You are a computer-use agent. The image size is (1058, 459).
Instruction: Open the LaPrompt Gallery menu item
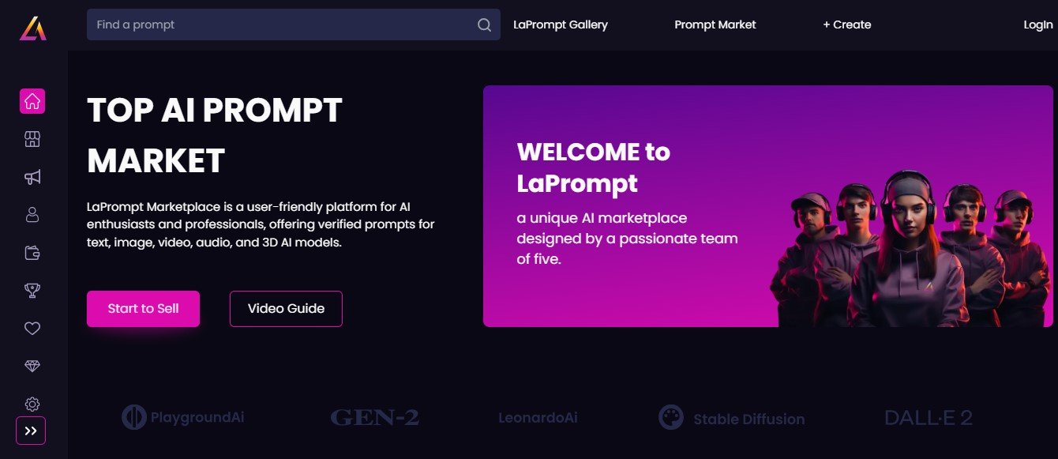tap(560, 24)
